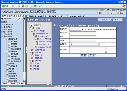Viewport: 127px width, 91px height.
Task: Switch to the 全部人员 tab
Action: (x=21, y=16)
